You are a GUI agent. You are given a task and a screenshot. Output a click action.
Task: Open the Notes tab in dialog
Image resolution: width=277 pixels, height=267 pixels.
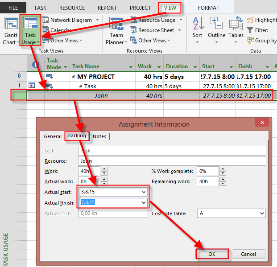tap(99, 136)
